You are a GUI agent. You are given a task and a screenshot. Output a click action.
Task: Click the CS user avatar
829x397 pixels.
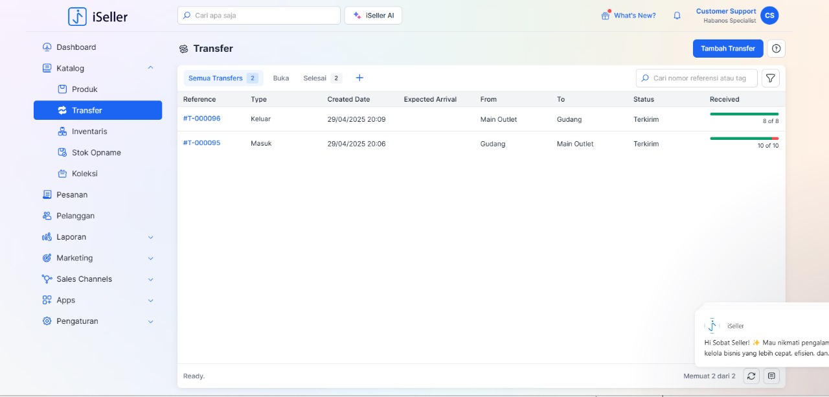[x=769, y=16]
